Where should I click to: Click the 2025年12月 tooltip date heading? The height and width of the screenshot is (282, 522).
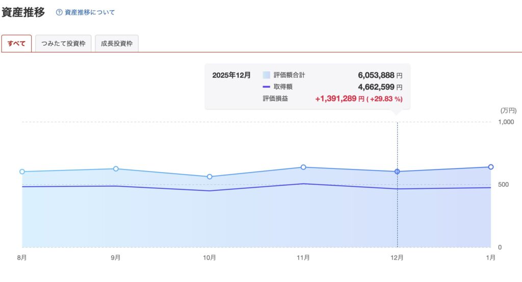pyautogui.click(x=231, y=75)
